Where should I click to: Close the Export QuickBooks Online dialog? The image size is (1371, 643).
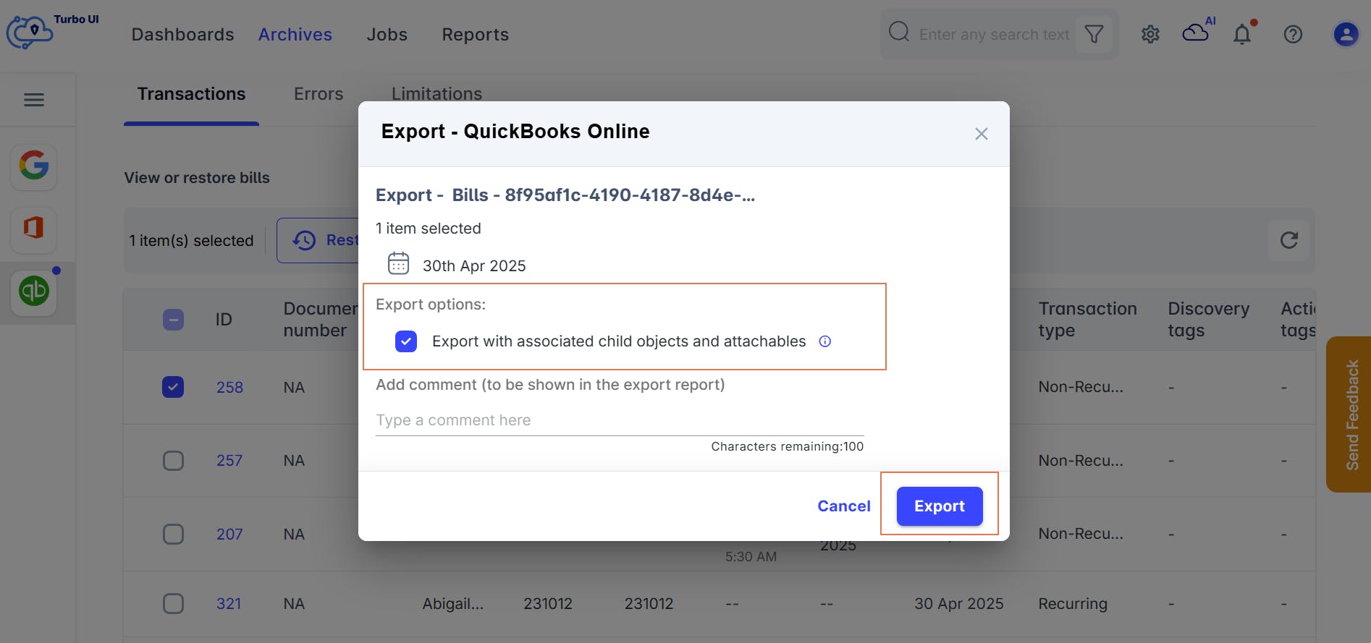coord(981,134)
